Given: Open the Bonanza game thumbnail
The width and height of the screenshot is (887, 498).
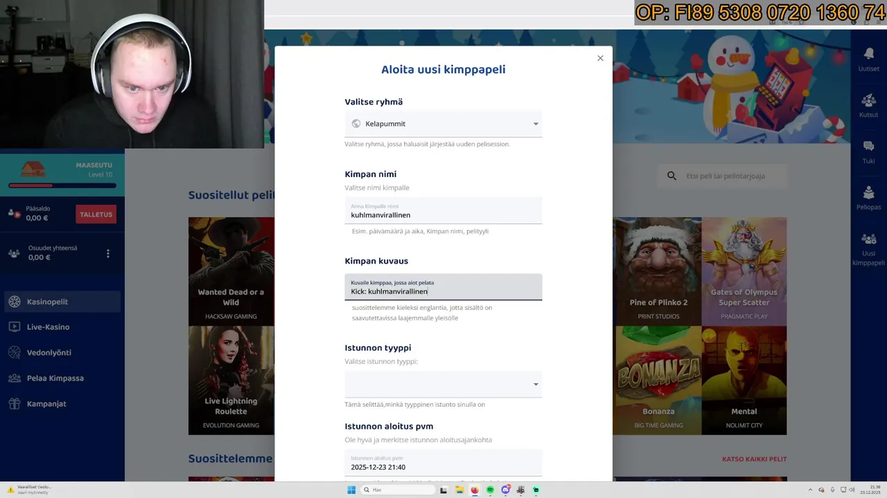Looking at the screenshot, I should point(658,380).
